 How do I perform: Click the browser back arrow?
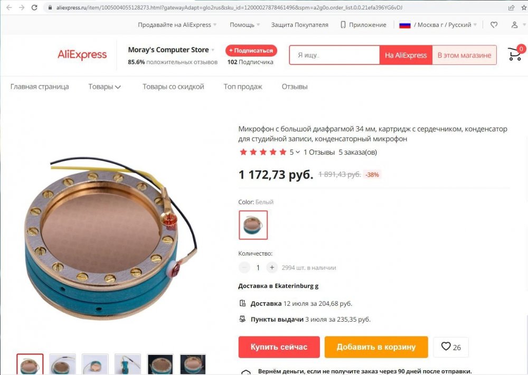[x=9, y=7]
